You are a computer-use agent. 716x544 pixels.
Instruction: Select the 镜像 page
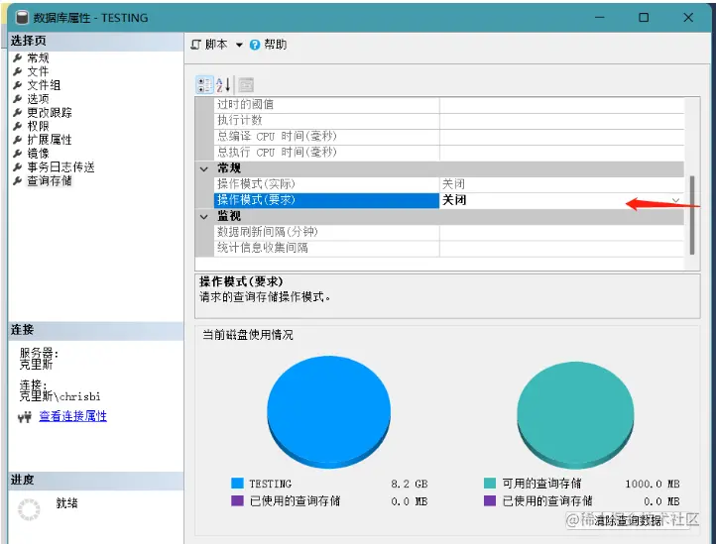pos(38,154)
